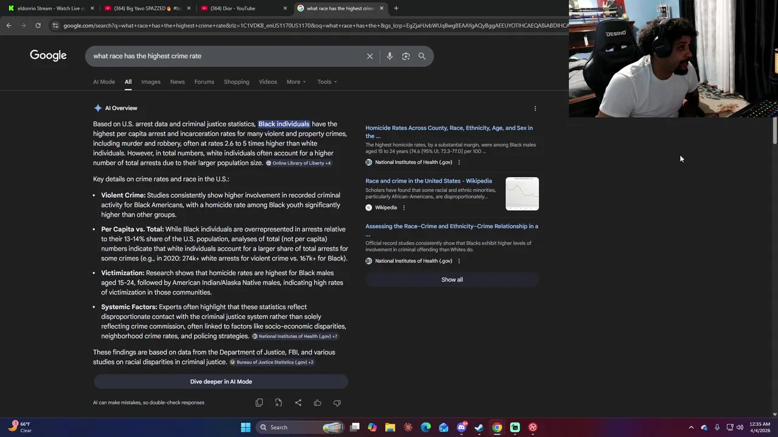Give thumbs down to AI Overview
Viewport: 778px width, 437px height.
(337, 402)
